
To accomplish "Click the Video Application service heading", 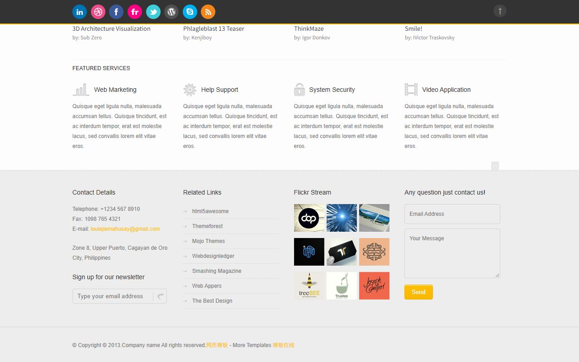I will (x=446, y=90).
